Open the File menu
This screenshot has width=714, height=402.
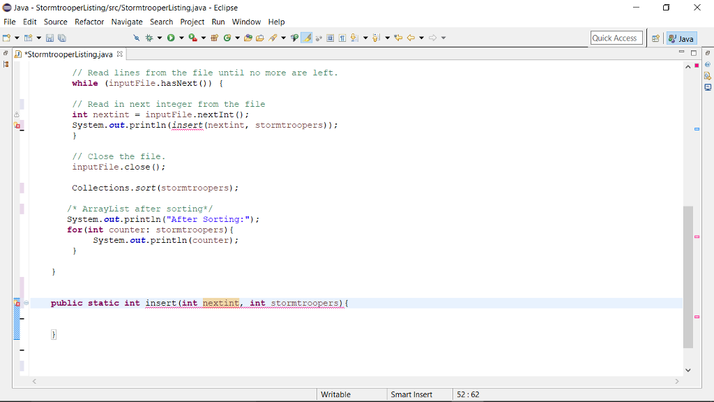click(10, 22)
